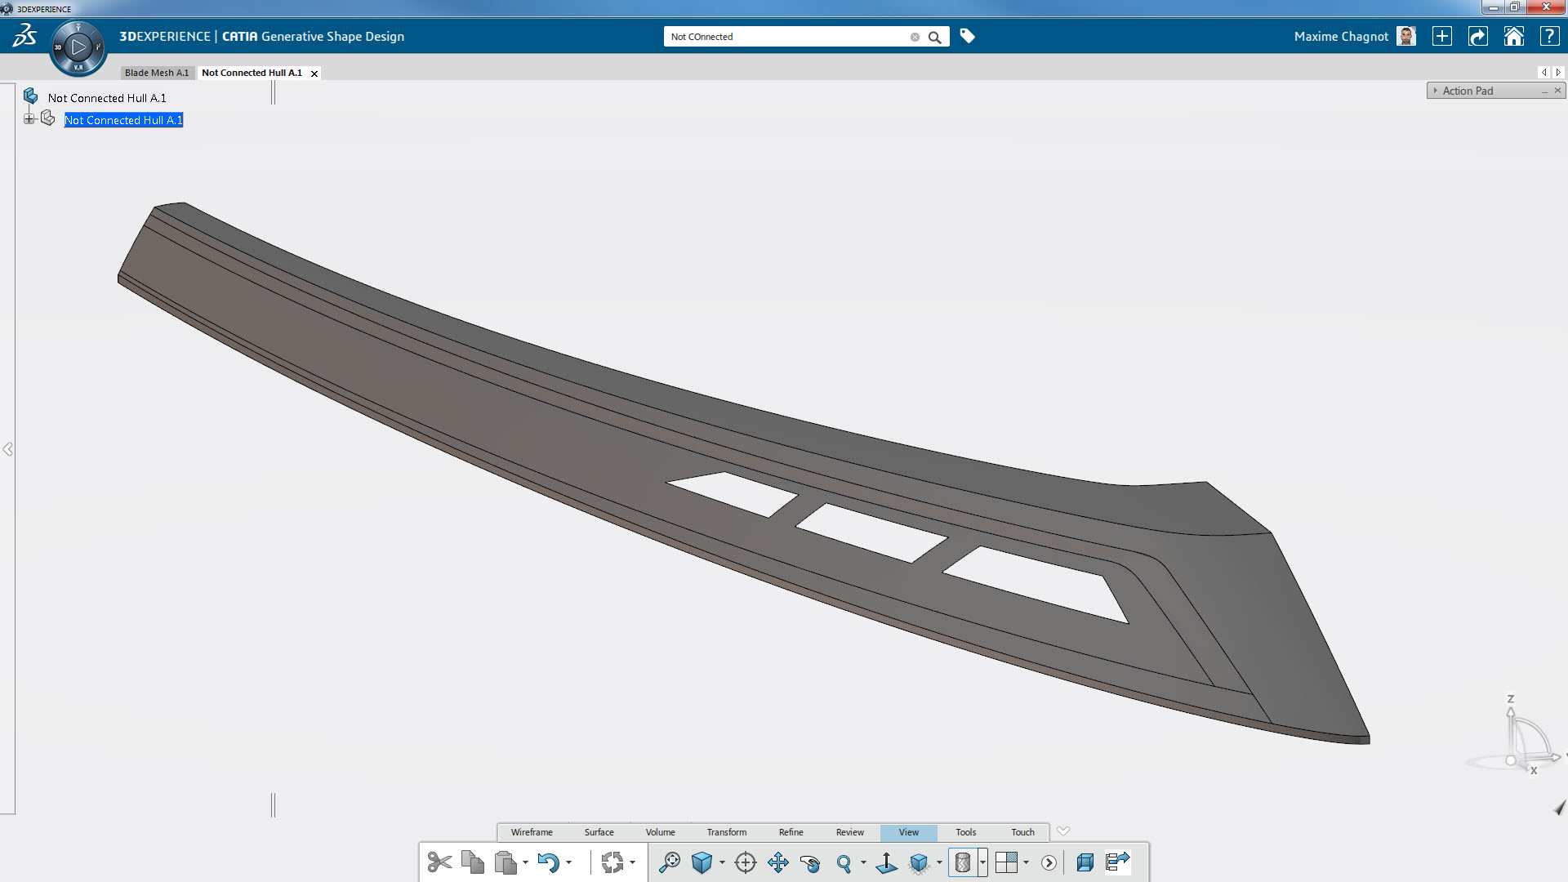Click the search input field
The image size is (1568, 882).
point(788,37)
